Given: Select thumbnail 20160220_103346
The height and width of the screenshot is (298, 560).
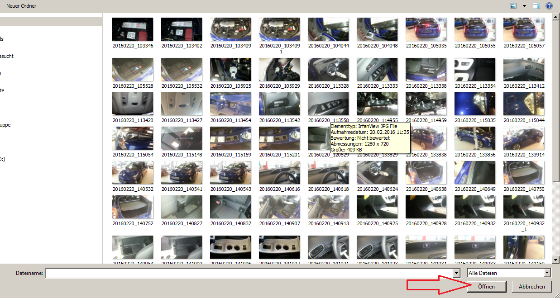Looking at the screenshot, I should click(x=133, y=29).
